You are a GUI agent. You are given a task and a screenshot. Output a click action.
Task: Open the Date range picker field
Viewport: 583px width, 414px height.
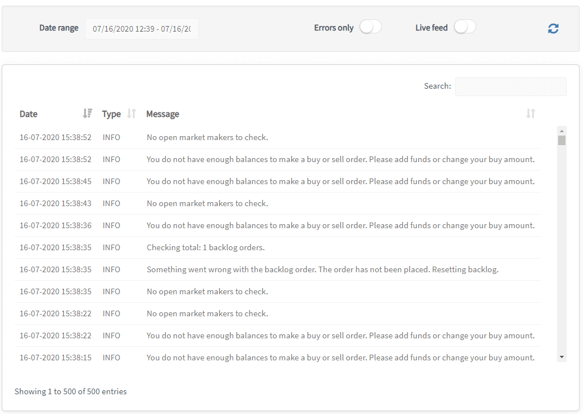pos(142,29)
